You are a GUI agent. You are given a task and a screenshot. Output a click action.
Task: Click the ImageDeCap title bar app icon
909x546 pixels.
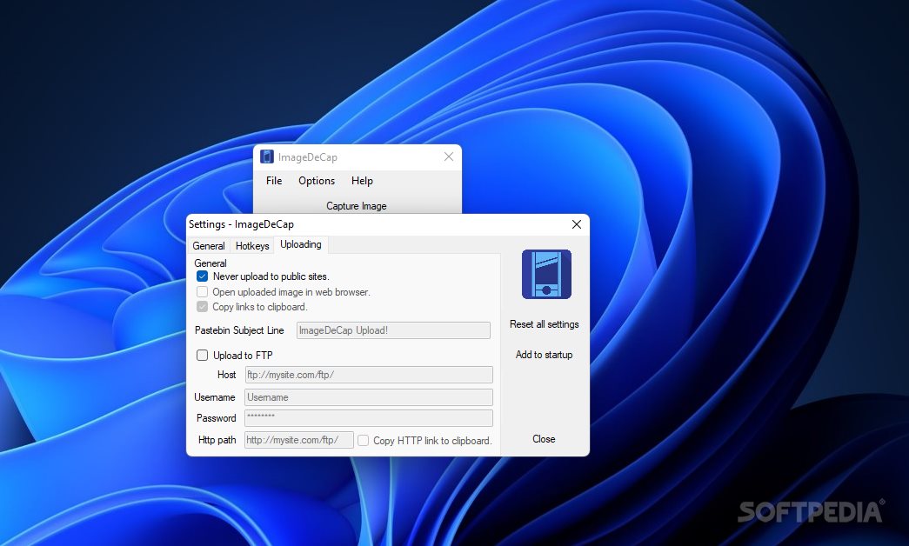267,156
